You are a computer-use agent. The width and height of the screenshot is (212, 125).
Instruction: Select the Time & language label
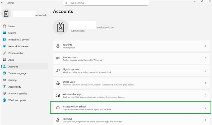(x=17, y=73)
